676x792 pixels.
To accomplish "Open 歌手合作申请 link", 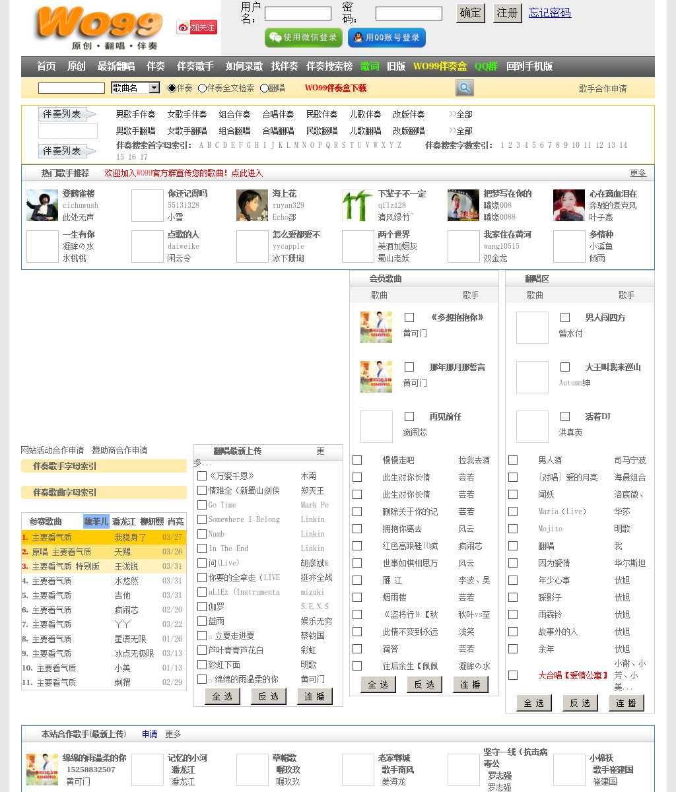I will (603, 88).
